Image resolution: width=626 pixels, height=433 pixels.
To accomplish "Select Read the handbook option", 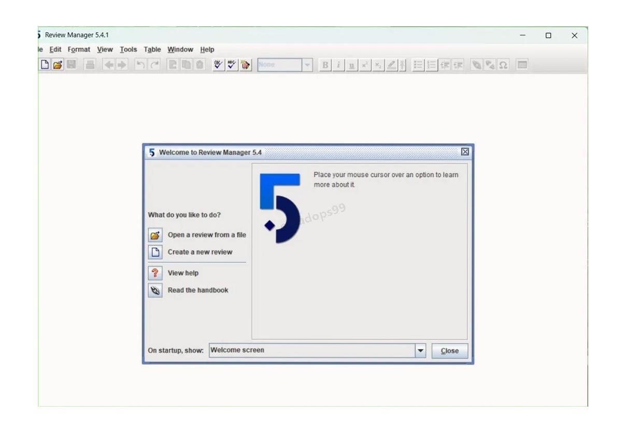I will 198,290.
